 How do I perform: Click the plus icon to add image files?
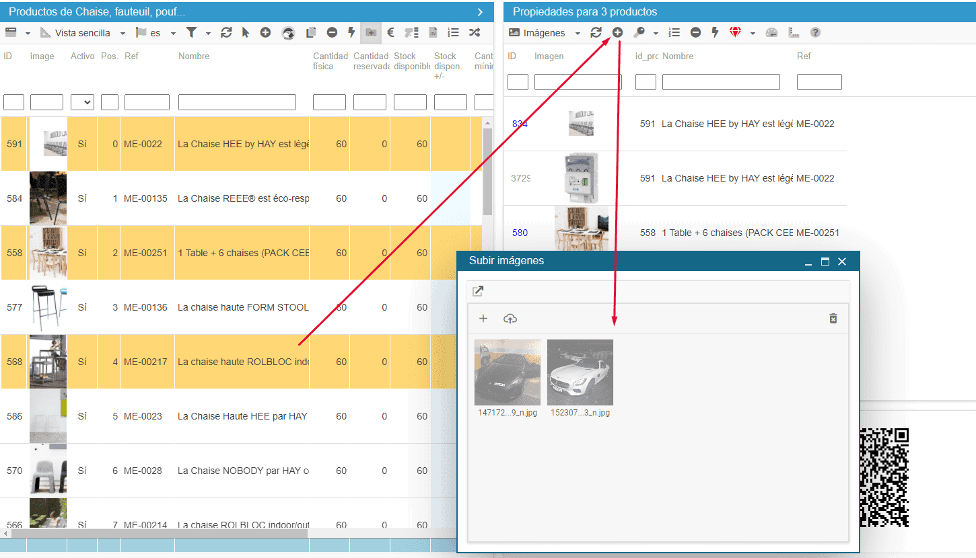[483, 319]
